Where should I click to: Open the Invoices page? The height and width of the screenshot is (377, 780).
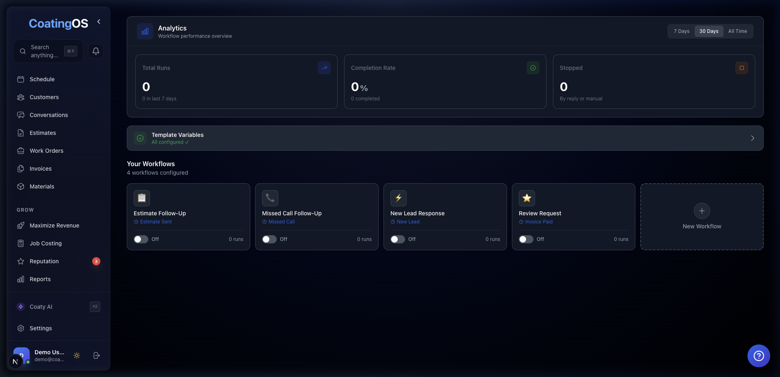coord(40,169)
